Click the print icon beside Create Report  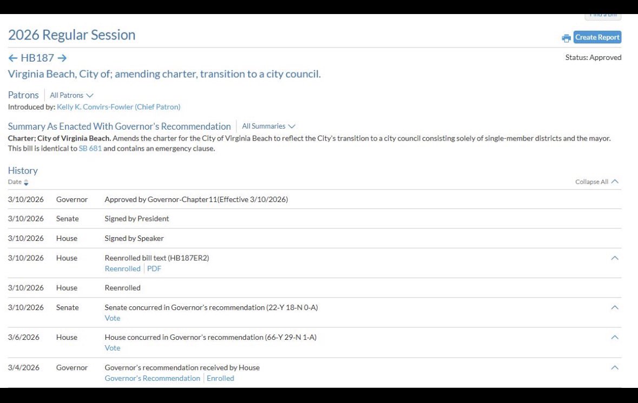coord(566,38)
